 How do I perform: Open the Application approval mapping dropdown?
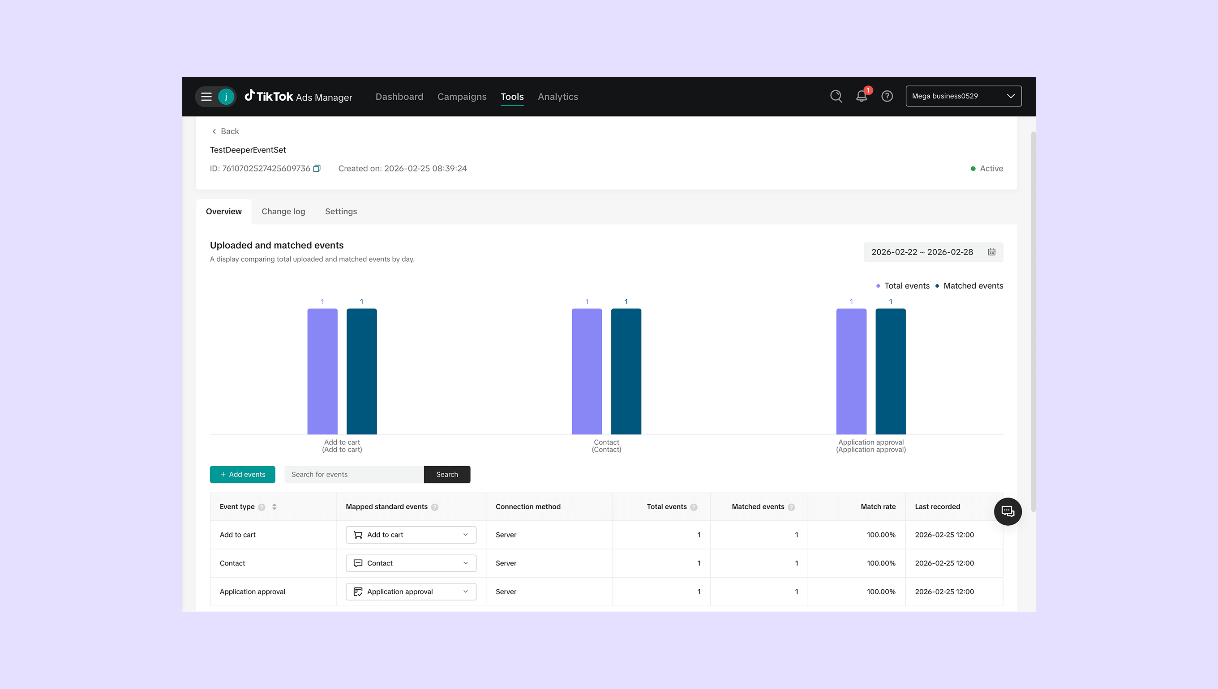tap(411, 591)
